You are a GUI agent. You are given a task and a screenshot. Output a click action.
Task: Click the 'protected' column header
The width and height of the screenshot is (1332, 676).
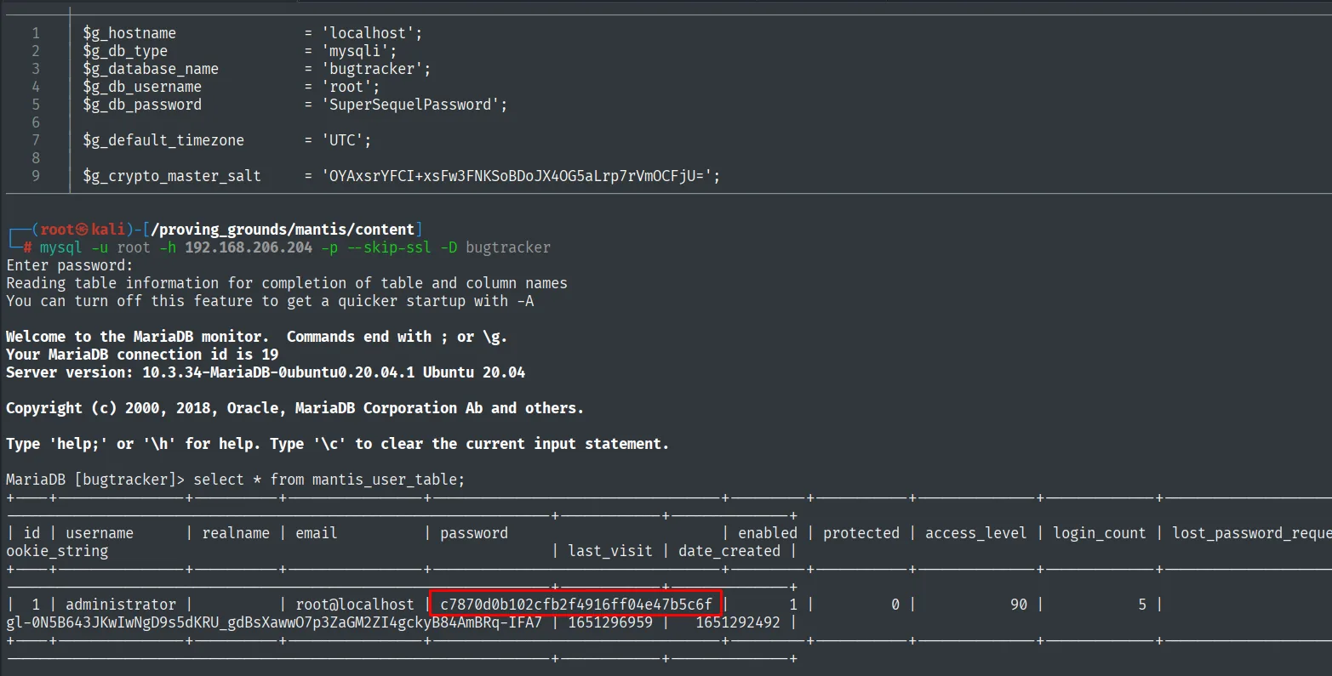[x=861, y=533]
